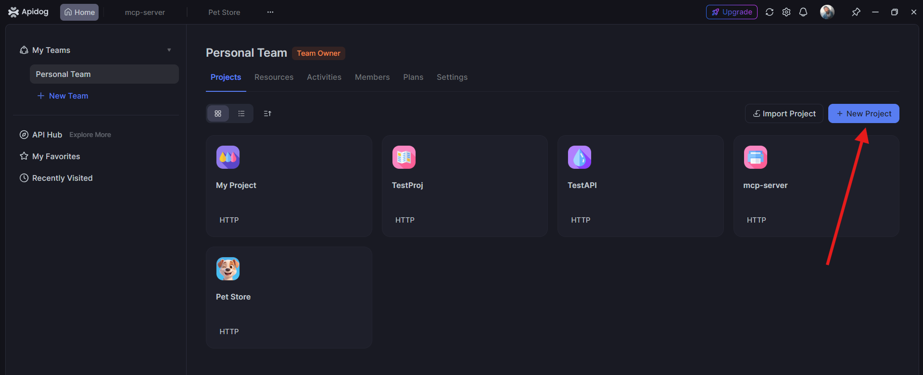
Task: Select the Members tab
Action: 372,77
